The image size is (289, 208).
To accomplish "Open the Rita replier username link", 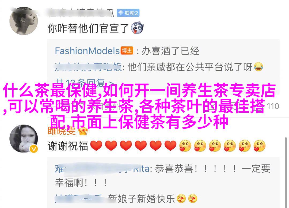I will [x=102, y=169].
